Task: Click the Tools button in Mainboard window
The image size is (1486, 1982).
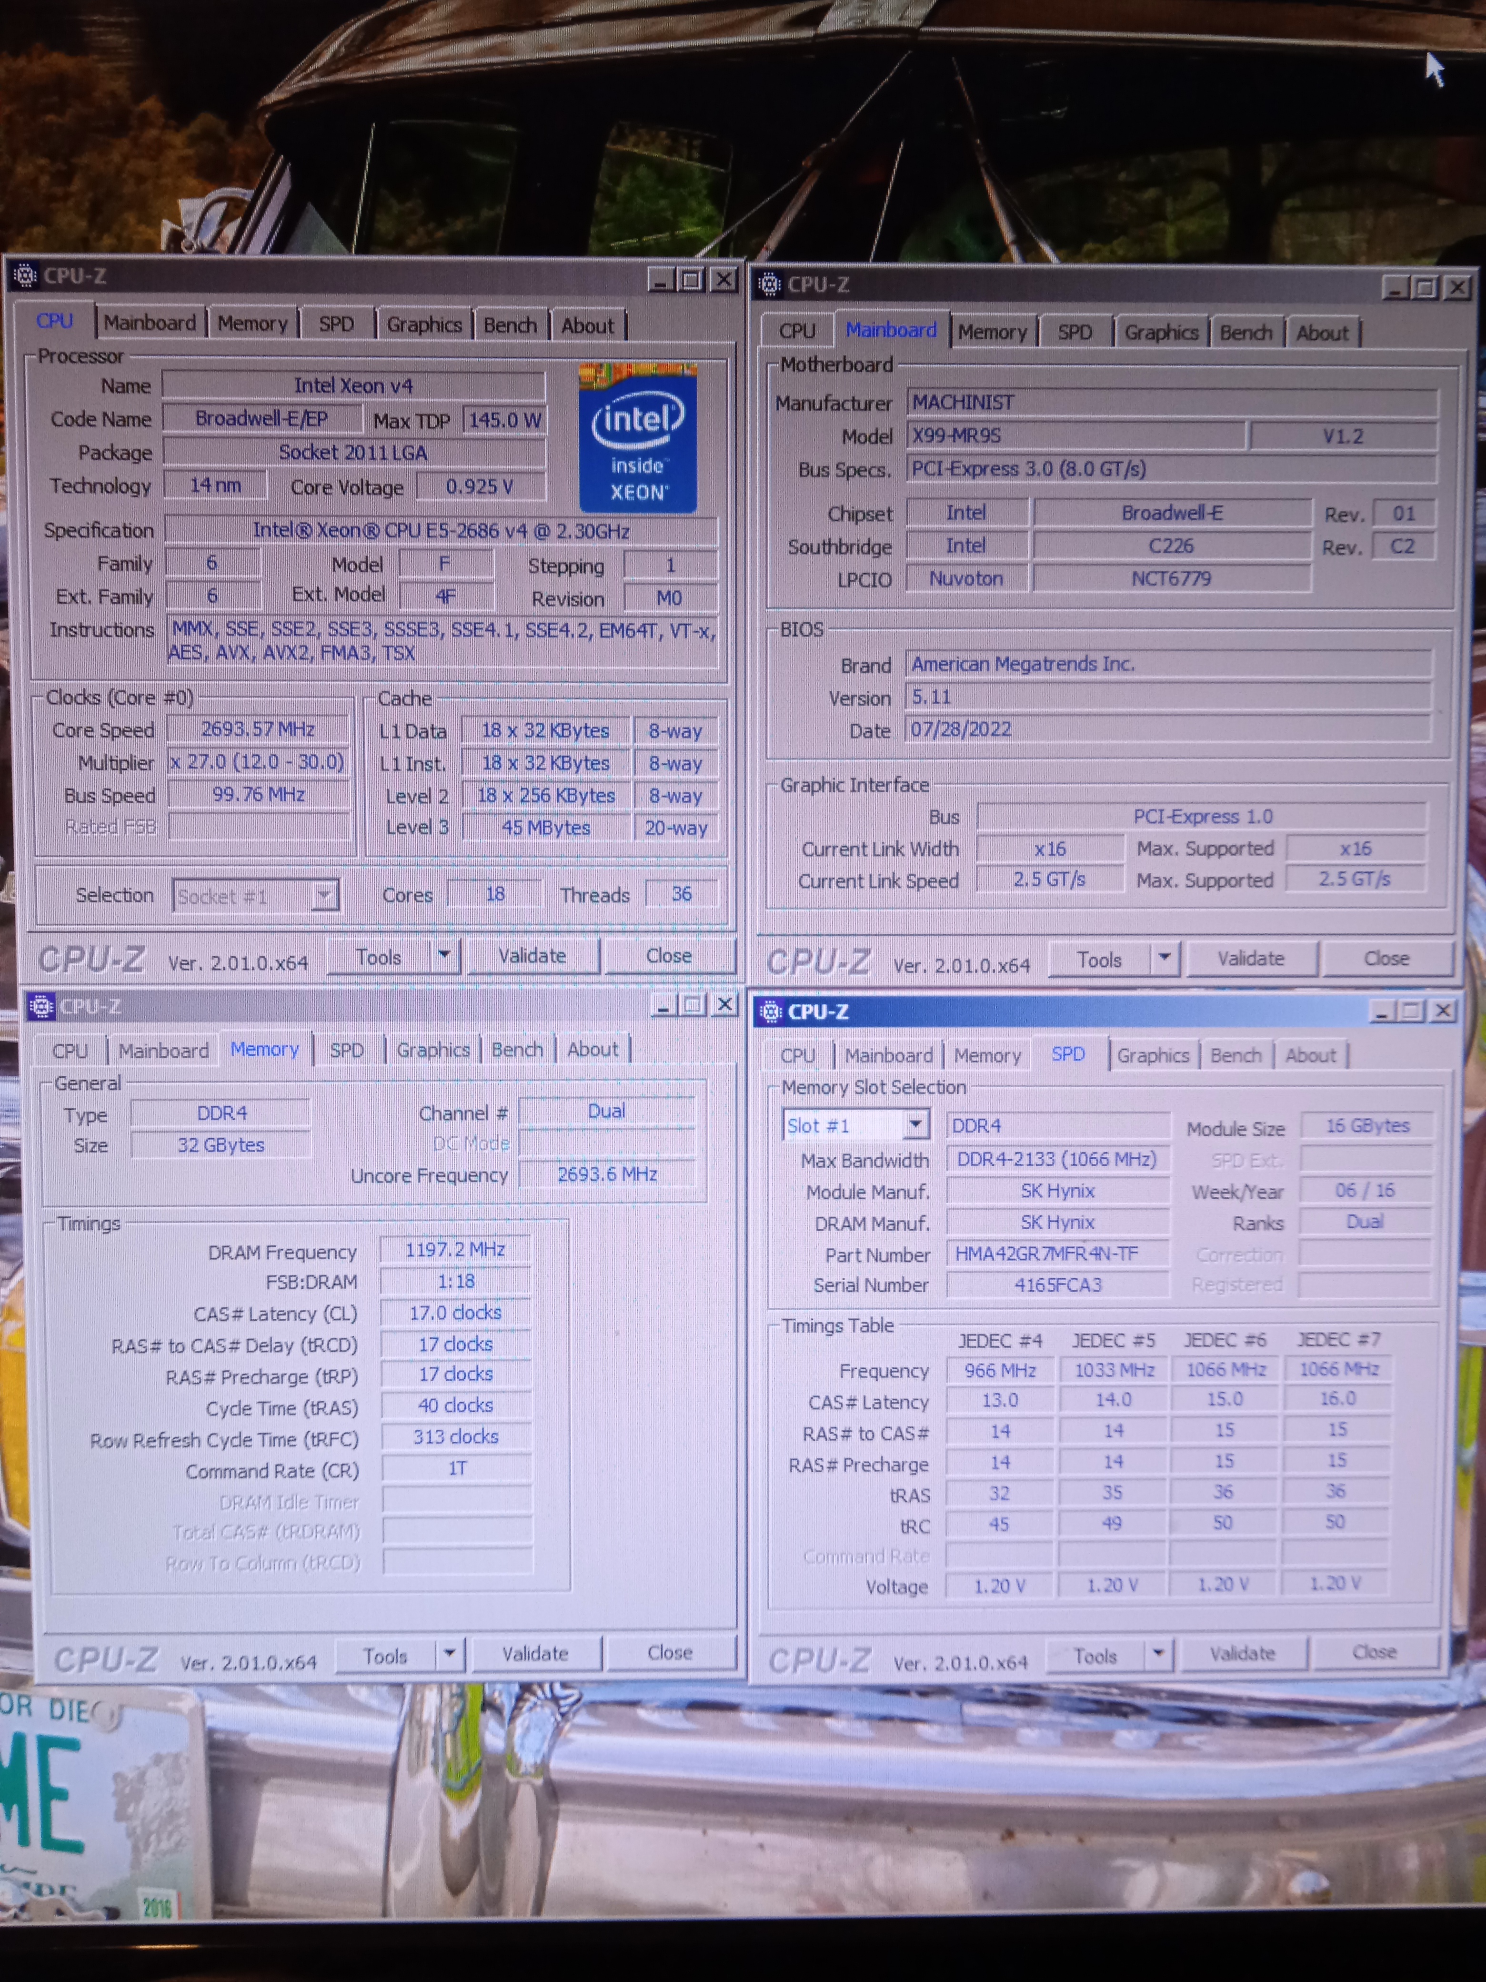Action: click(x=1099, y=960)
